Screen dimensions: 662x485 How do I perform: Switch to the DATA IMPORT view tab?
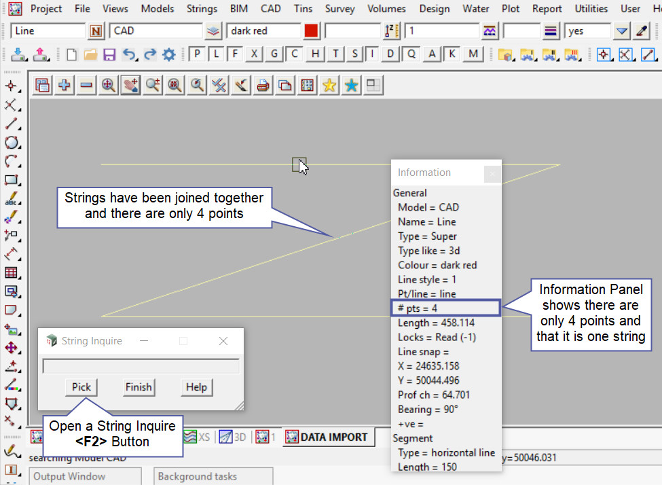(327, 437)
